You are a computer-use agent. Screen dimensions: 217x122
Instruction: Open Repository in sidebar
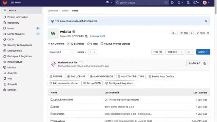point(13,23)
